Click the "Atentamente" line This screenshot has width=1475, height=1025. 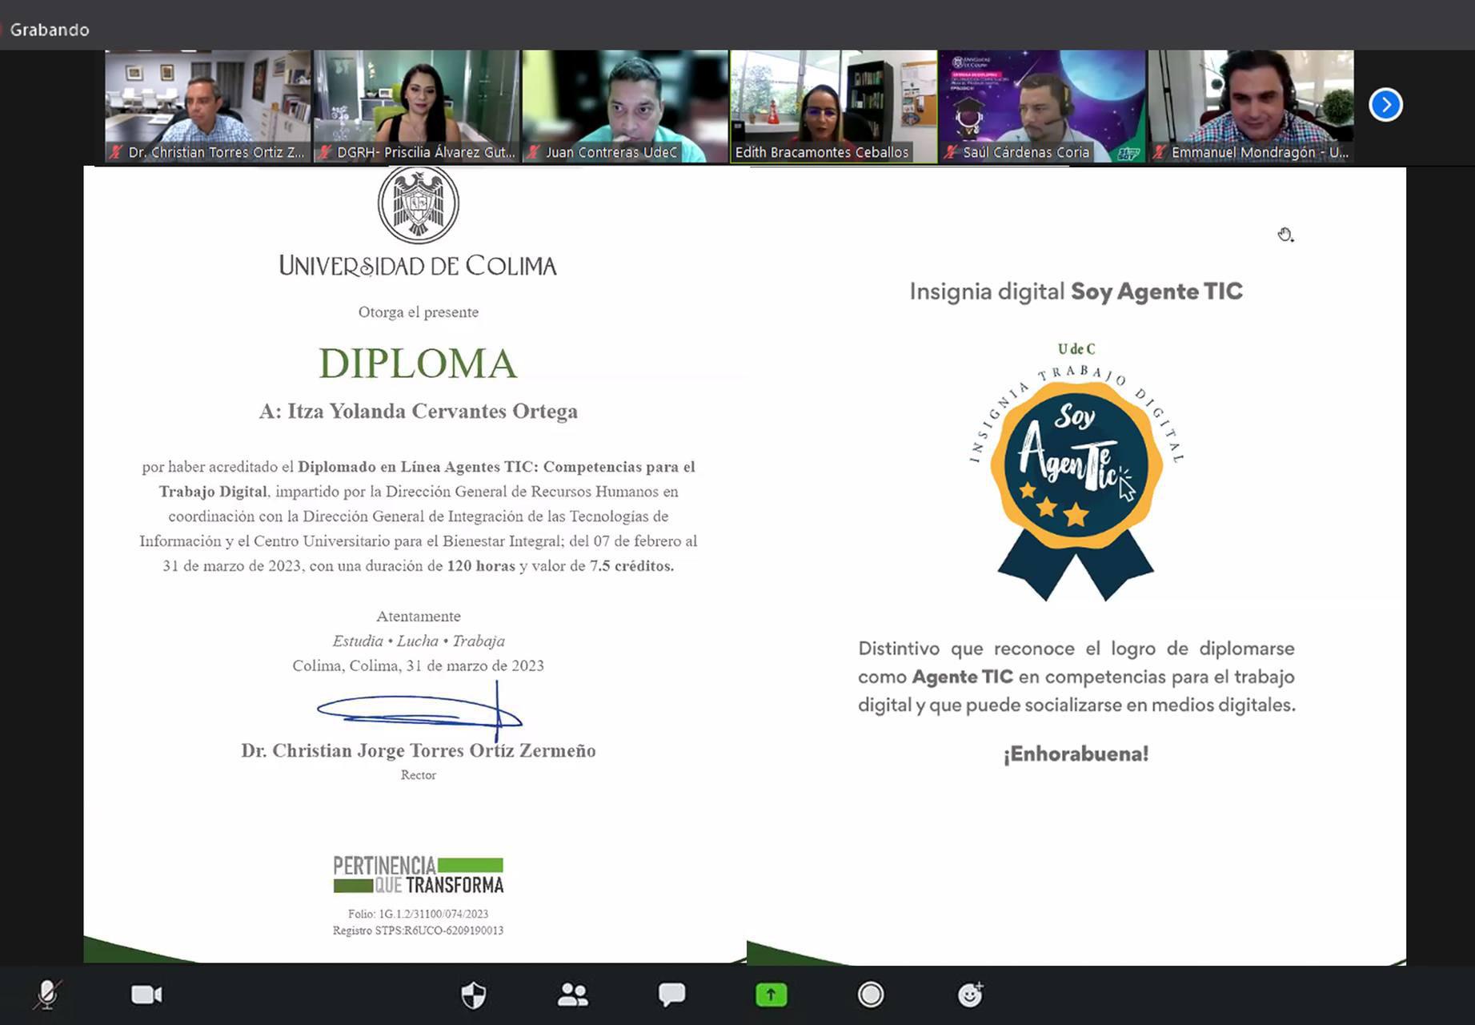[x=419, y=617]
